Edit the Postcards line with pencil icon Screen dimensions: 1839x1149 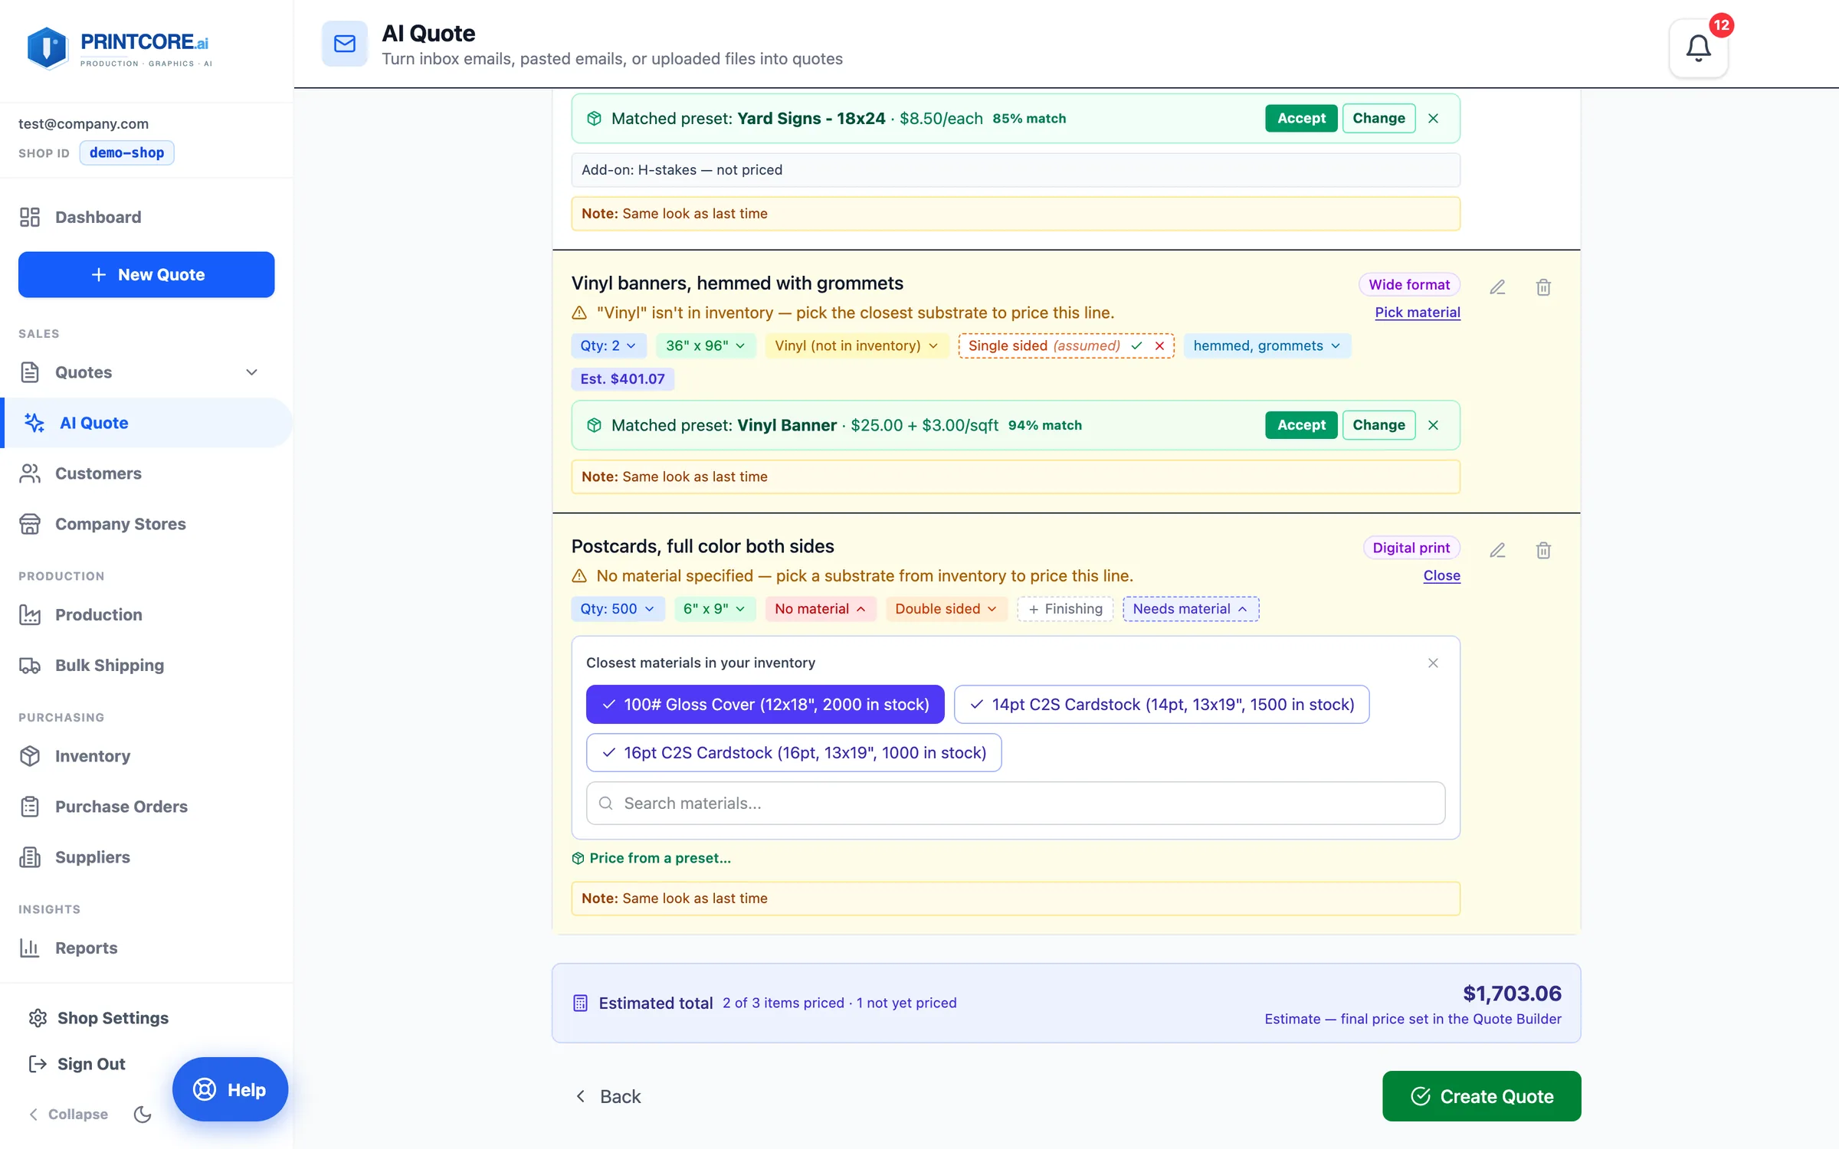[1497, 550]
